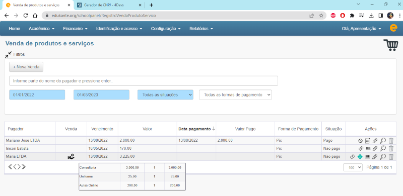403x196 pixels.
Task: Edit the Maria LTDA sale with the pencil
Action: point(375,156)
